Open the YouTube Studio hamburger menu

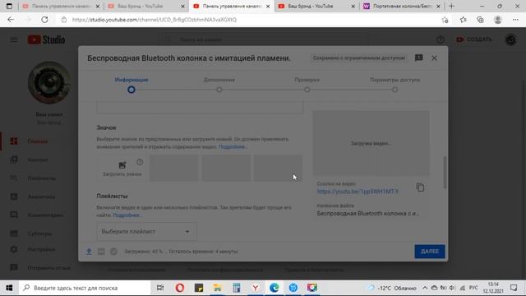pos(13,40)
